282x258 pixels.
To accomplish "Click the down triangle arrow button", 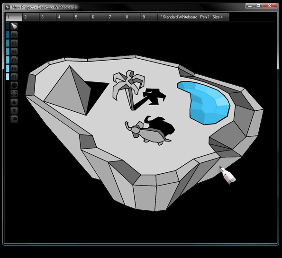I will (x=14, y=110).
